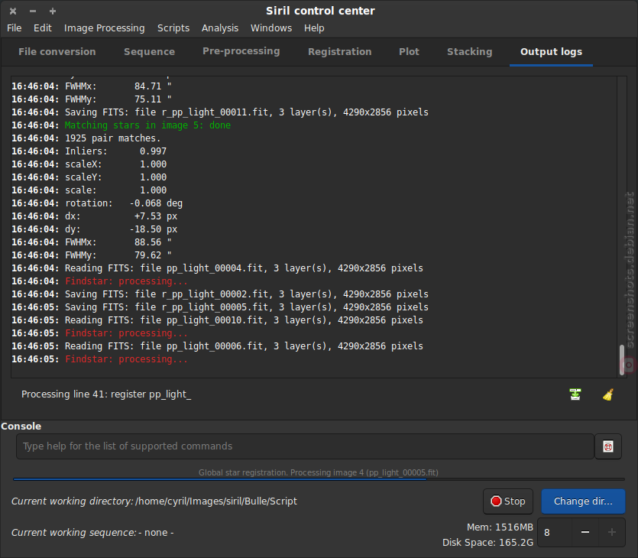Click the 'rotation: -0.068 deg' log line
638x558 pixels.
coord(124,203)
